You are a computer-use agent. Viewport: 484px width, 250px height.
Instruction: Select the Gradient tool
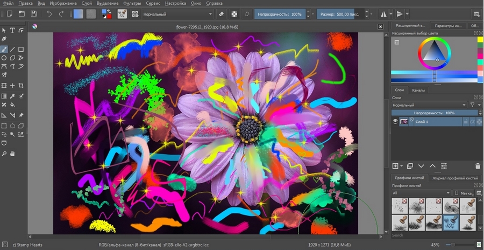coord(4,96)
